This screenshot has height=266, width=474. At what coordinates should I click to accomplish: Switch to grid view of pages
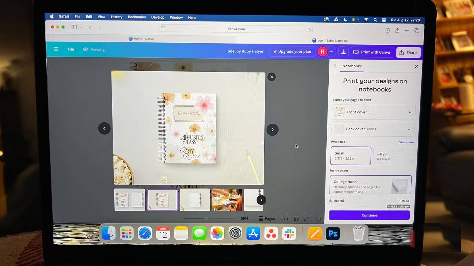[x=296, y=219]
